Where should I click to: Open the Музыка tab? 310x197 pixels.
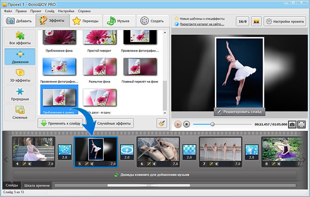tap(120, 21)
